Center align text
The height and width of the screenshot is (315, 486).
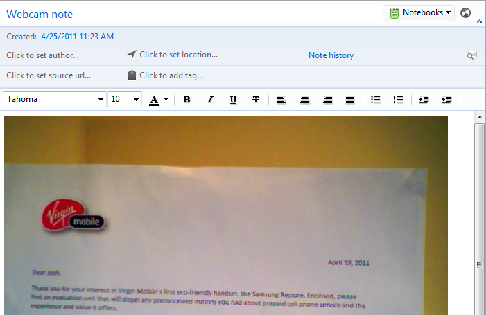point(304,100)
